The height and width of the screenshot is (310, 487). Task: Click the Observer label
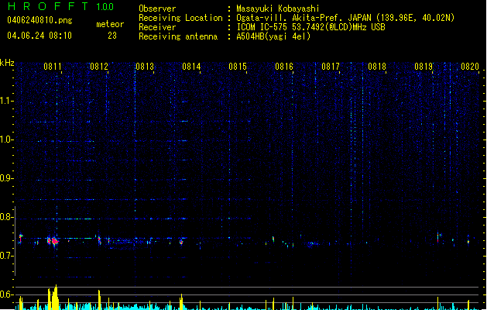coord(157,9)
